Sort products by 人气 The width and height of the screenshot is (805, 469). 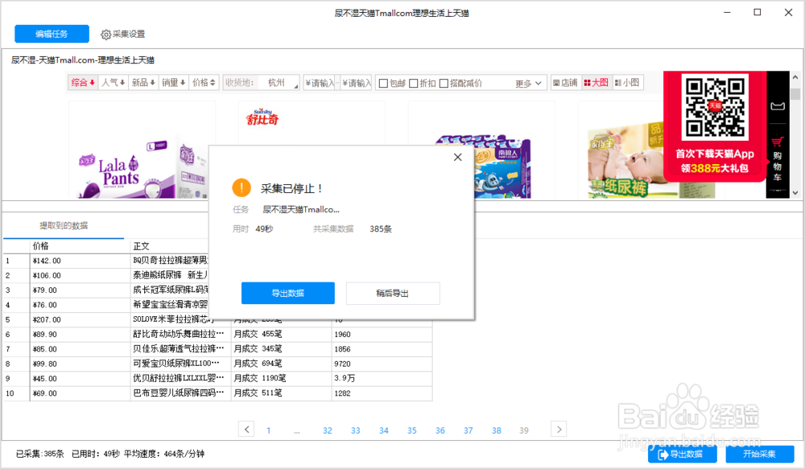pyautogui.click(x=113, y=83)
